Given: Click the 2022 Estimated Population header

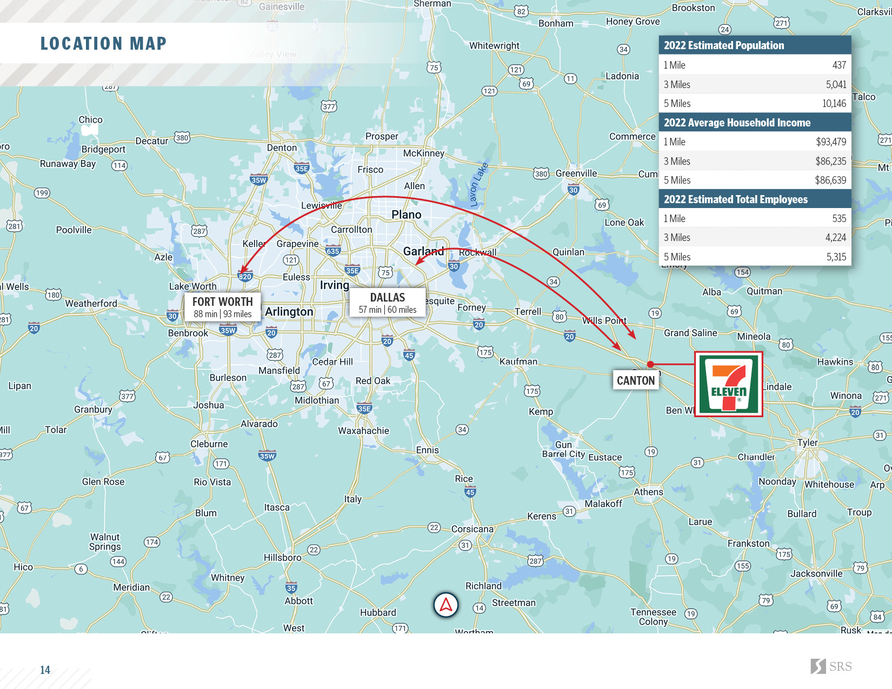Looking at the screenshot, I should point(755,45).
